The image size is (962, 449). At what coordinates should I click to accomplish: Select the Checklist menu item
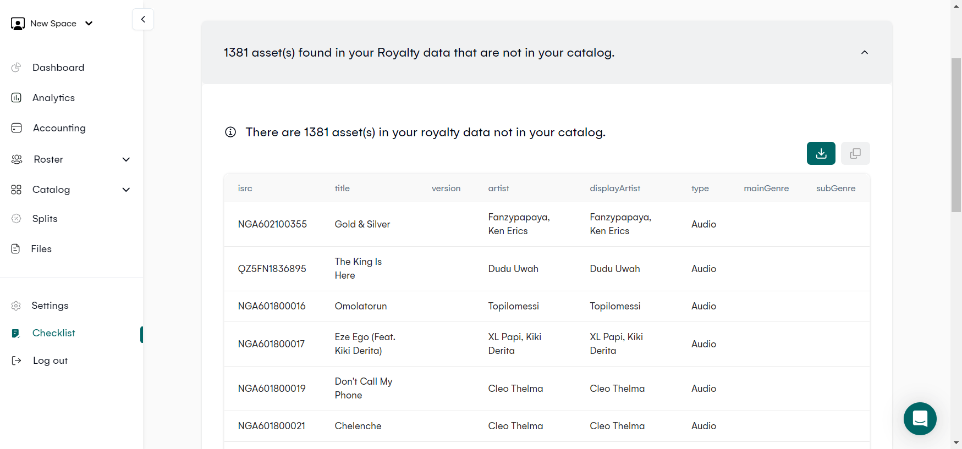pyautogui.click(x=54, y=333)
